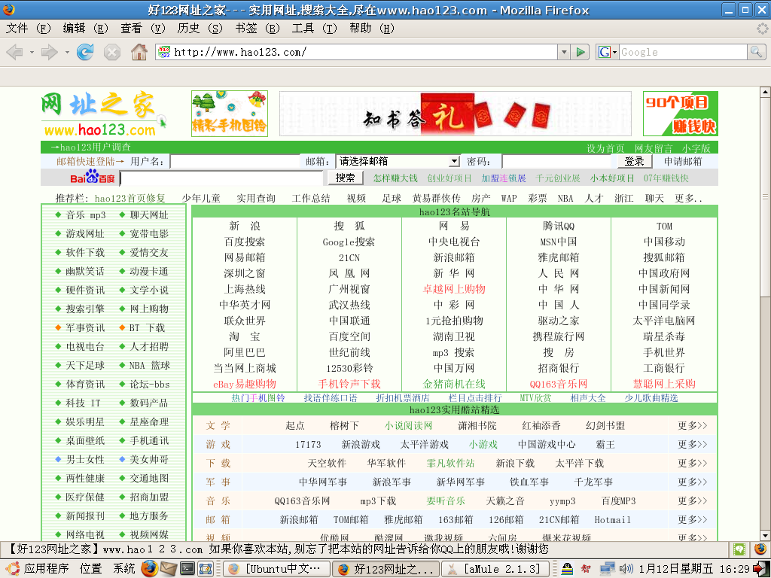Open the terminal panel launcher

click(x=187, y=568)
